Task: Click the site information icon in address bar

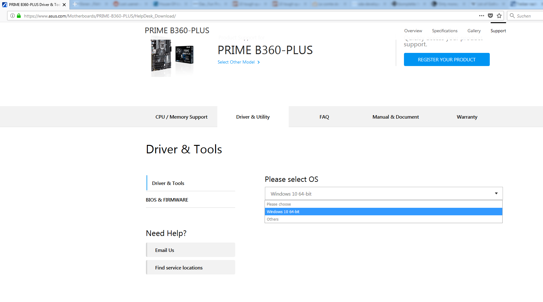Action: pos(13,16)
